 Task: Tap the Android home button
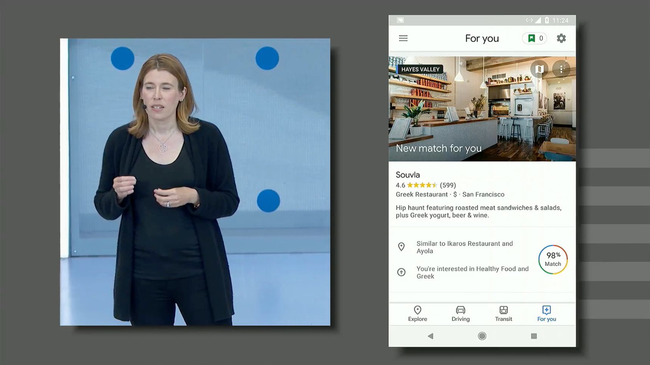pos(482,336)
